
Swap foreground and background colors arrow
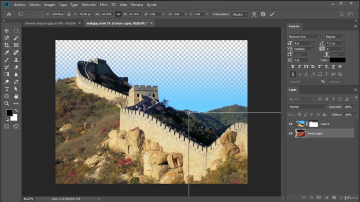[16, 111]
